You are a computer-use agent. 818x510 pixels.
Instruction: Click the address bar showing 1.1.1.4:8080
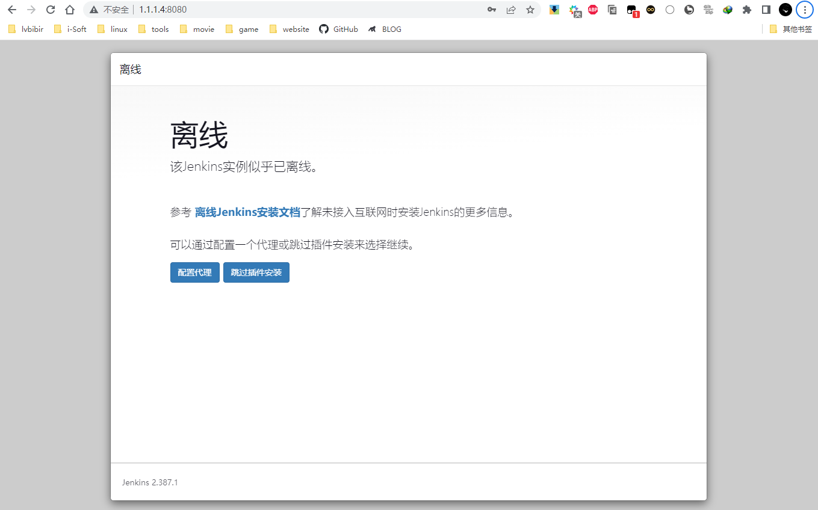click(x=301, y=10)
